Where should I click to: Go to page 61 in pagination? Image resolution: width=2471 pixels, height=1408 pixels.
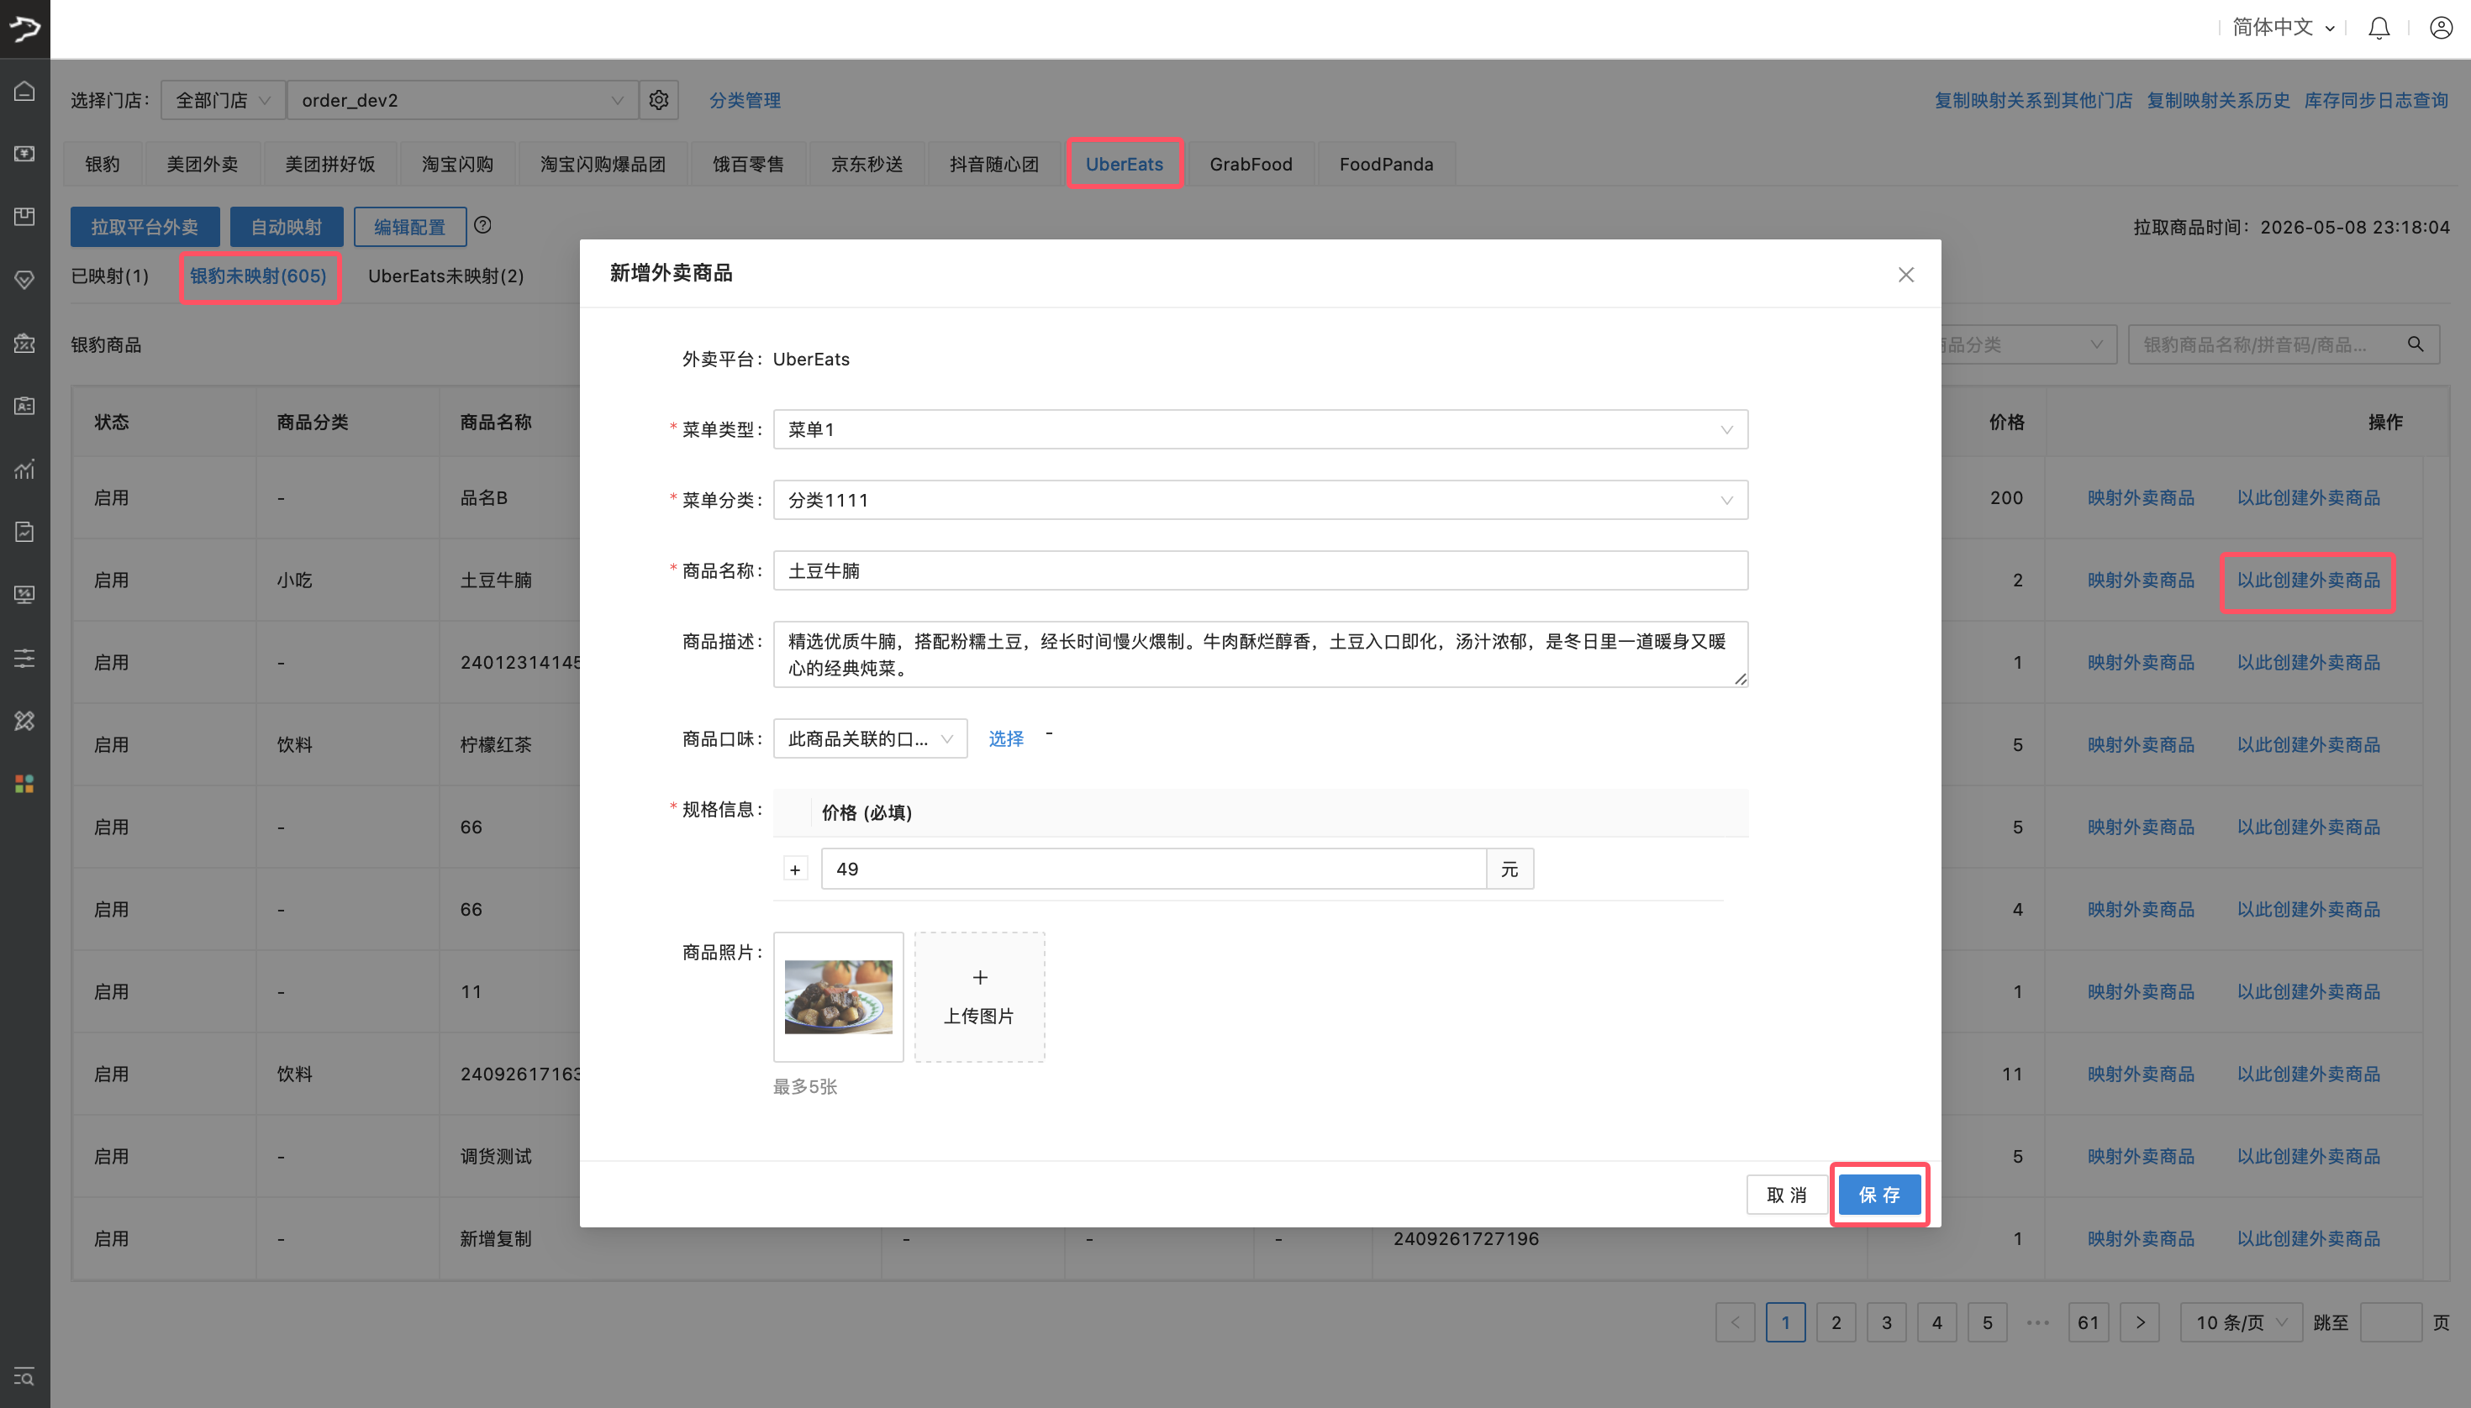2089,1322
